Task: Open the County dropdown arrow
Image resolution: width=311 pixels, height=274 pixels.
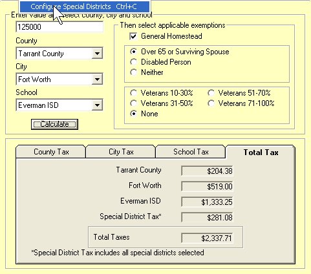Action: click(97, 53)
